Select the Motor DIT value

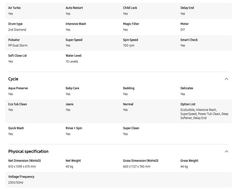click(183, 30)
